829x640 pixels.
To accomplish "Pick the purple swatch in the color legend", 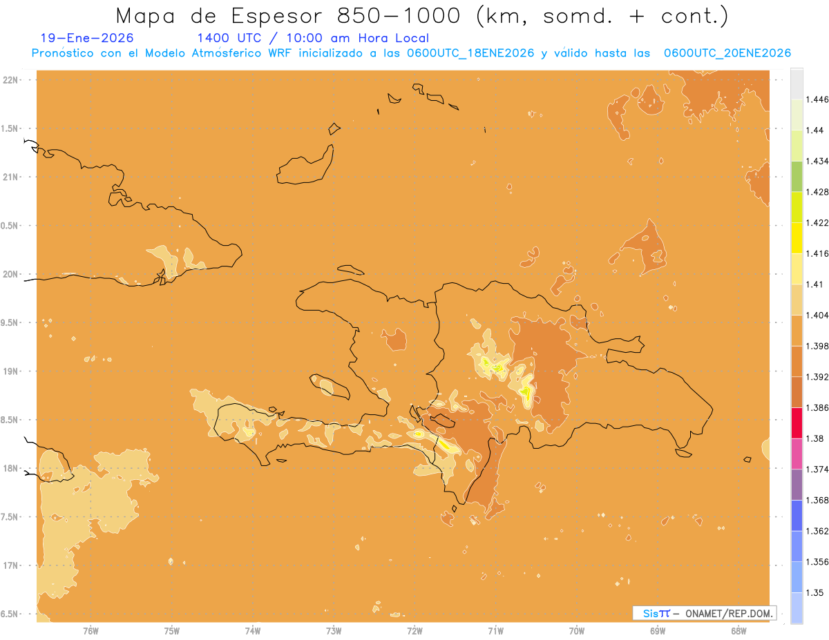I will 797,485.
